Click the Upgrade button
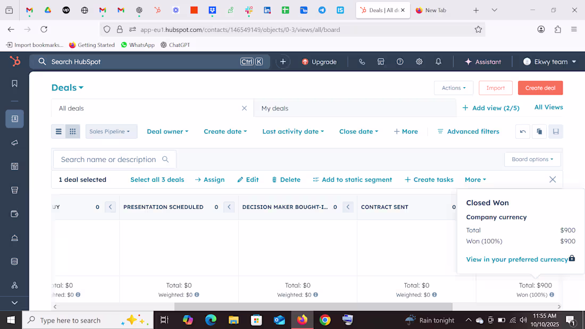Image resolution: width=585 pixels, height=329 pixels. tap(319, 62)
